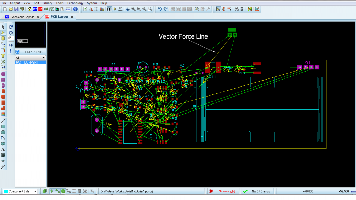Pick the Ratsnest mode star icon
356x200 pixels.
point(3,61)
